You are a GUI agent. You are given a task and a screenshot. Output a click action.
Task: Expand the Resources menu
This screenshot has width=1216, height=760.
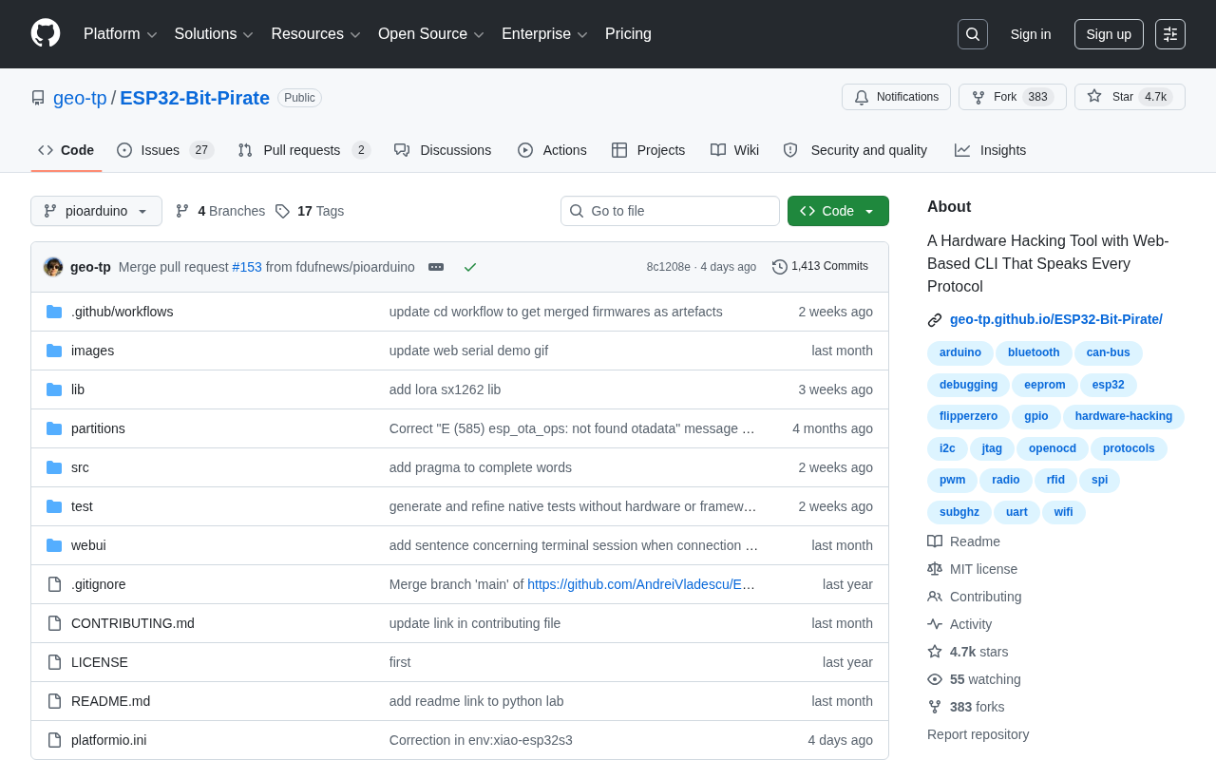coord(315,34)
